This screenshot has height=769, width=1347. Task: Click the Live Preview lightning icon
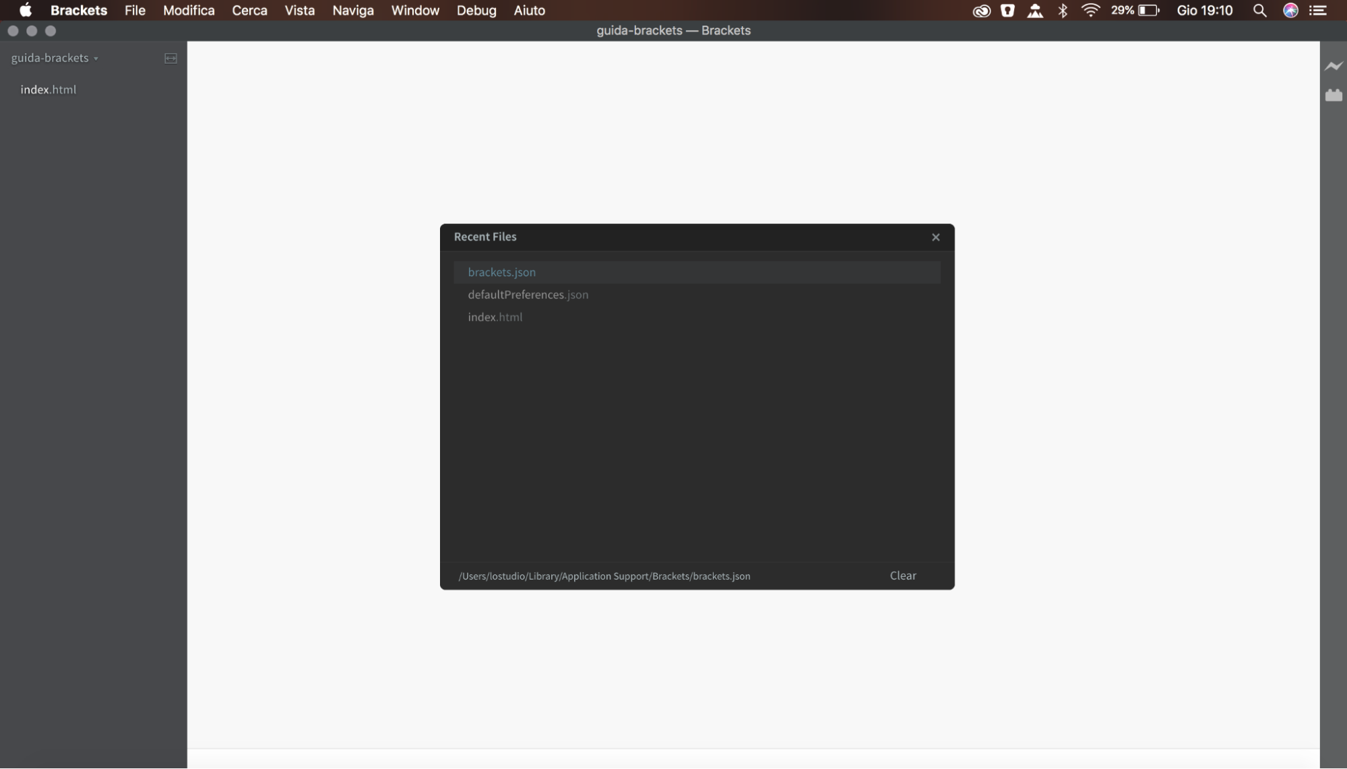[1334, 66]
